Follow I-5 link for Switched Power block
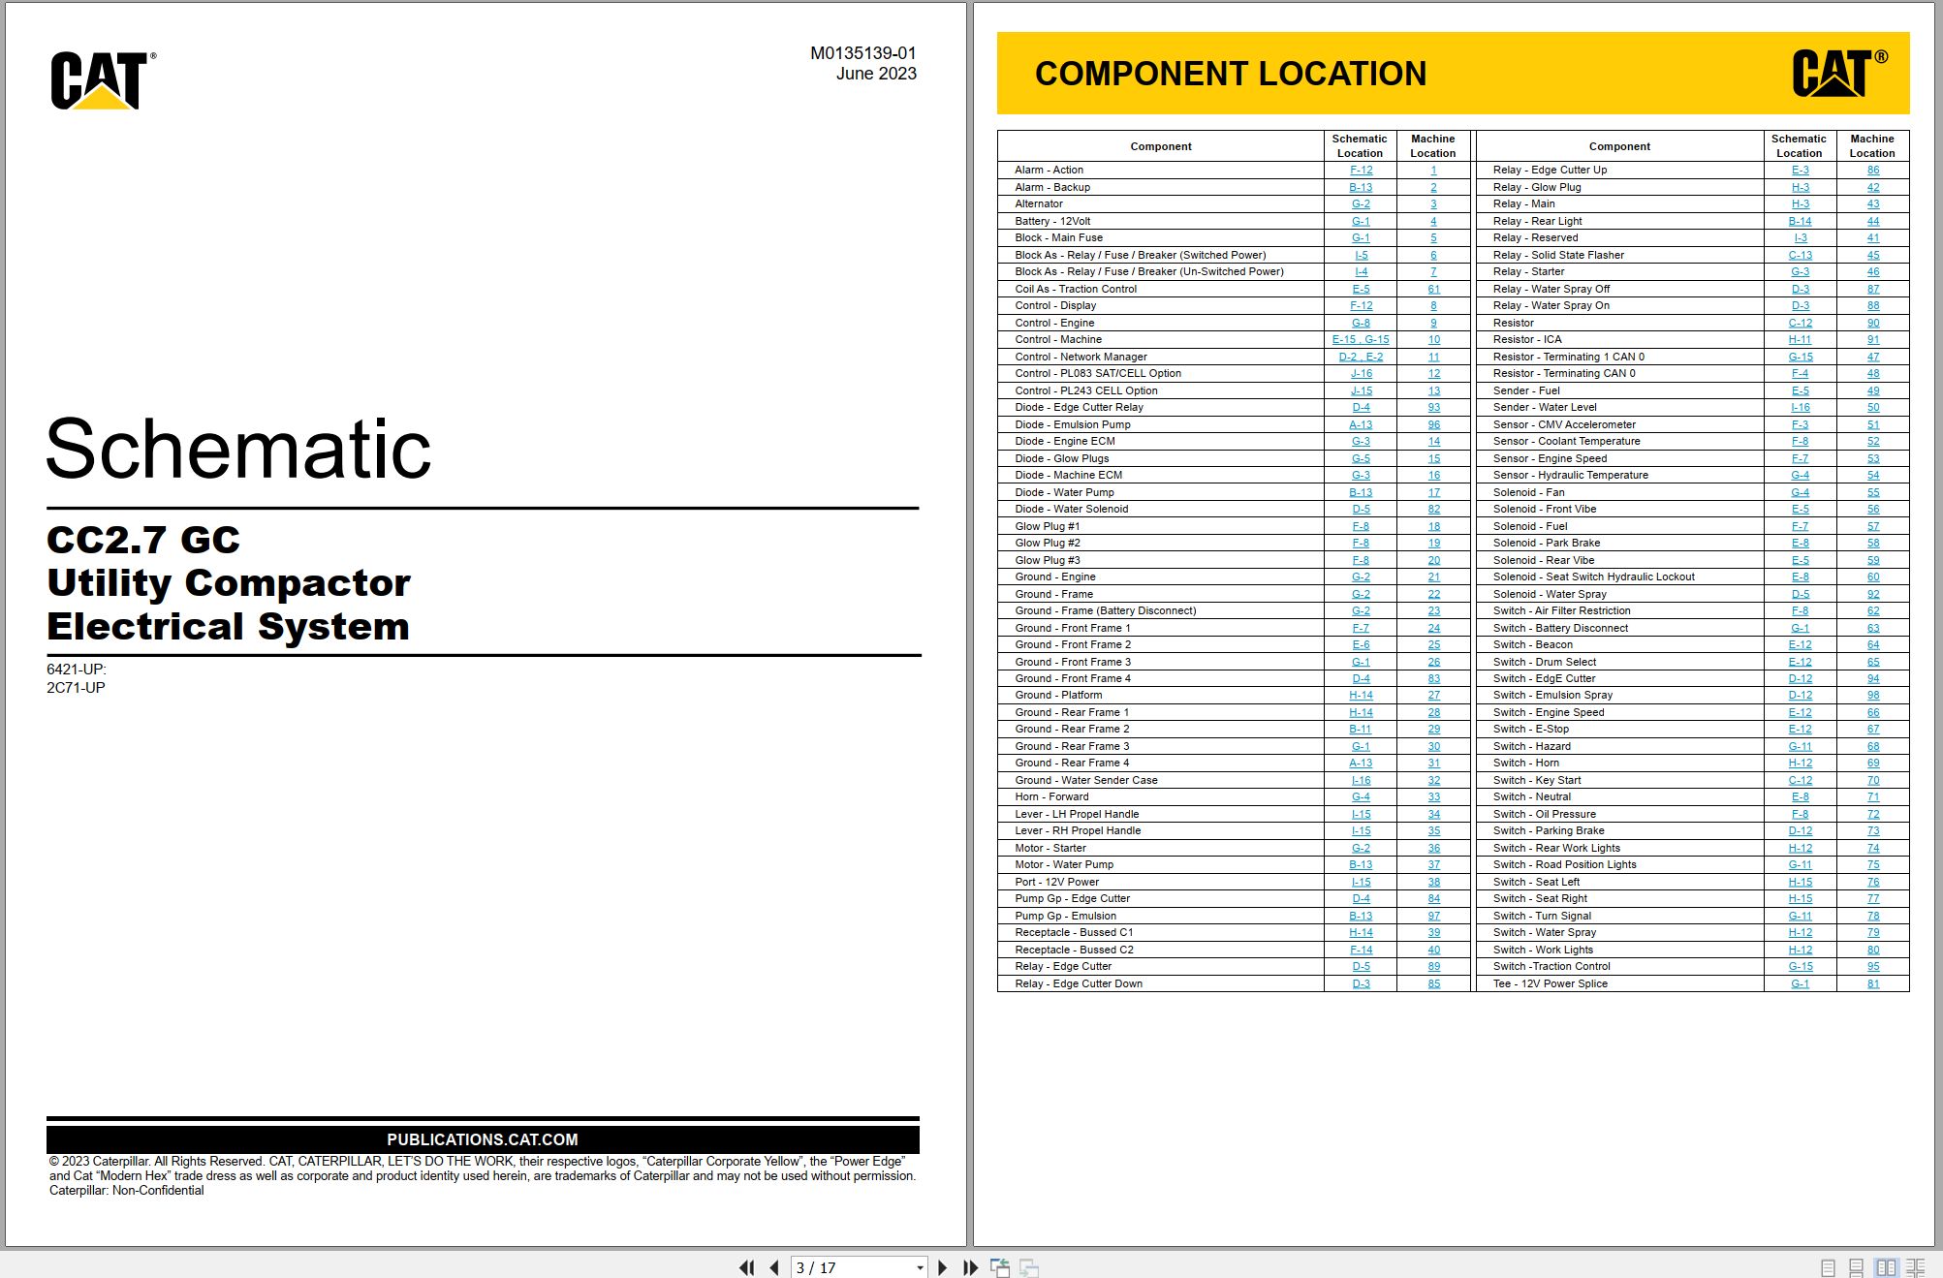Screen dimensions: 1943x1278 (1361, 255)
